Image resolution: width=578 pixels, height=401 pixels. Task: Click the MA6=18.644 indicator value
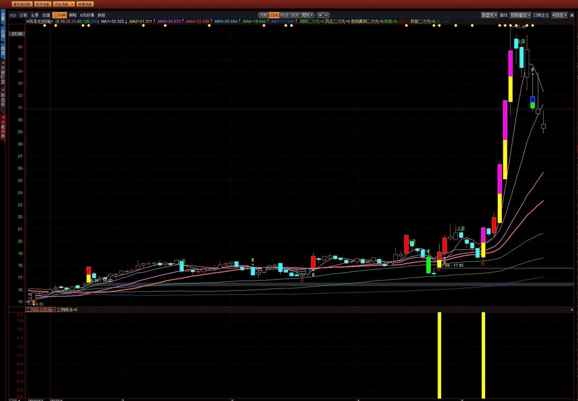[x=254, y=22]
